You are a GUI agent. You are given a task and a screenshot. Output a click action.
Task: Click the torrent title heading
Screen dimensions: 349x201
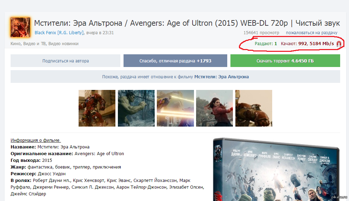[x=187, y=23]
